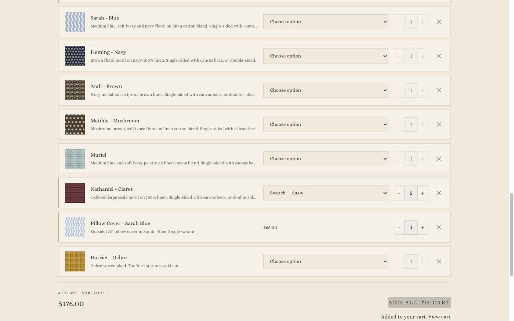Viewport: 514px width, 321px height.
Task: Remove Sarah - Blue from the list
Action: point(439,22)
